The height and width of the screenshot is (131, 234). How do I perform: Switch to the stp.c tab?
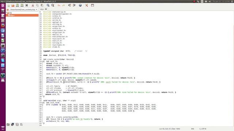click(x=42, y=9)
